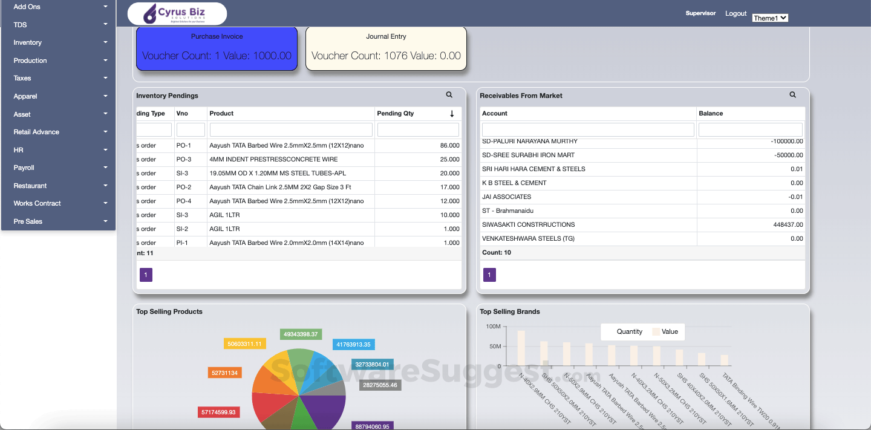Toggle the Quantity series in Top Selling Brands legend
This screenshot has height=430, width=871.
coord(630,331)
